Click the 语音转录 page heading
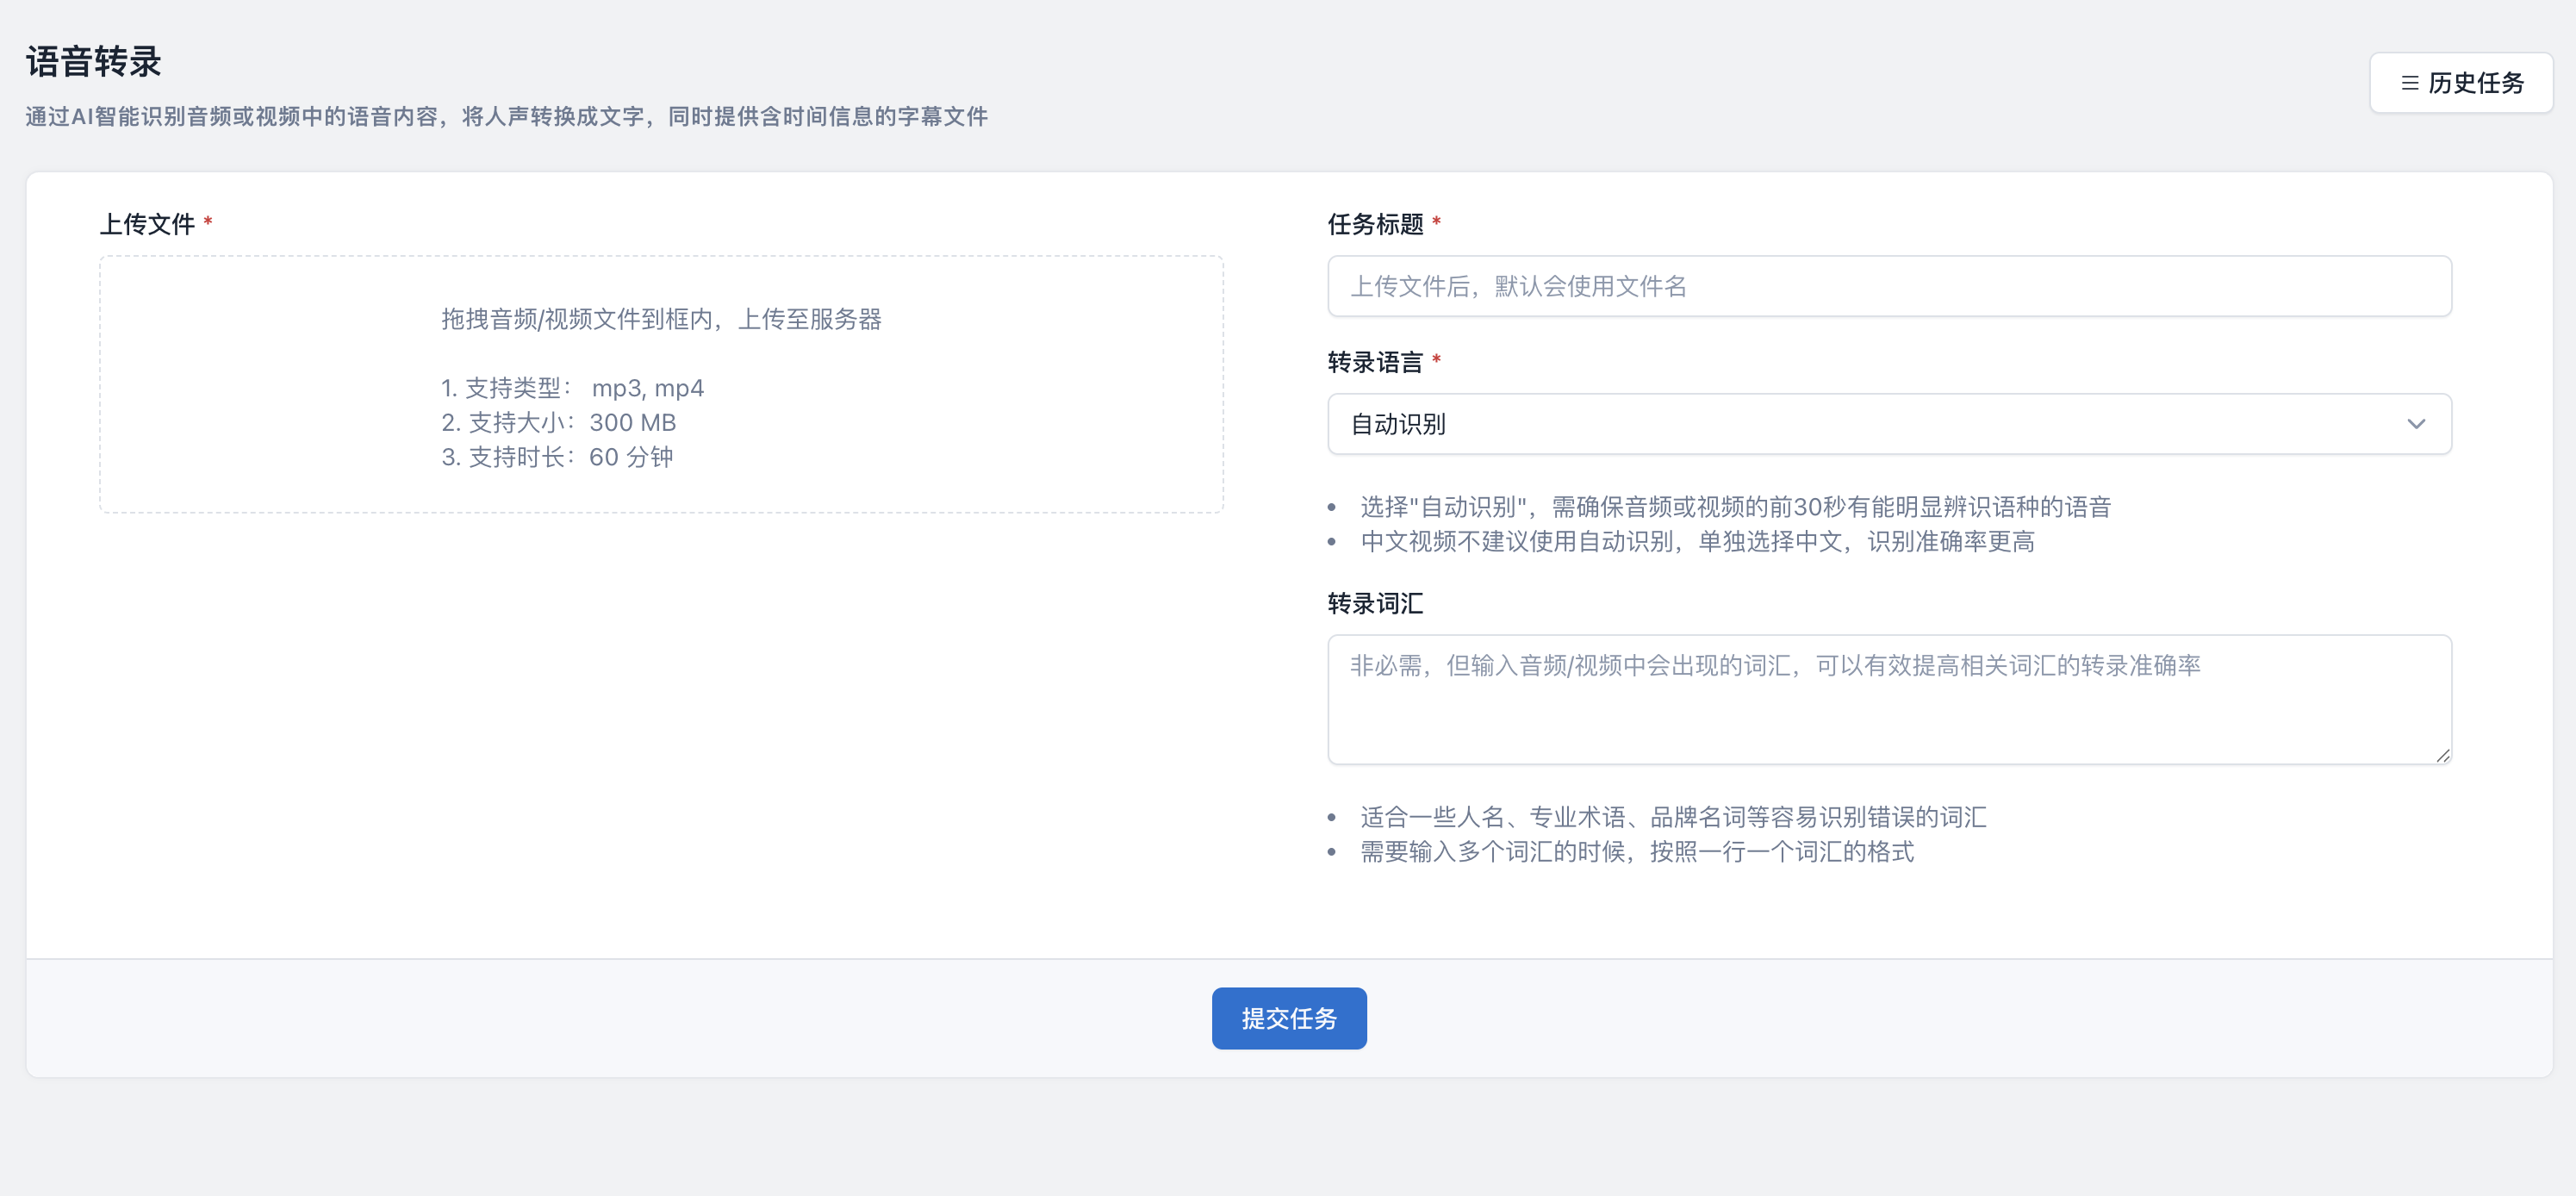2576x1196 pixels. [93, 62]
